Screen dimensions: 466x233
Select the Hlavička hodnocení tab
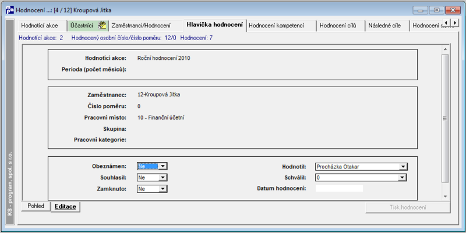tap(214, 25)
